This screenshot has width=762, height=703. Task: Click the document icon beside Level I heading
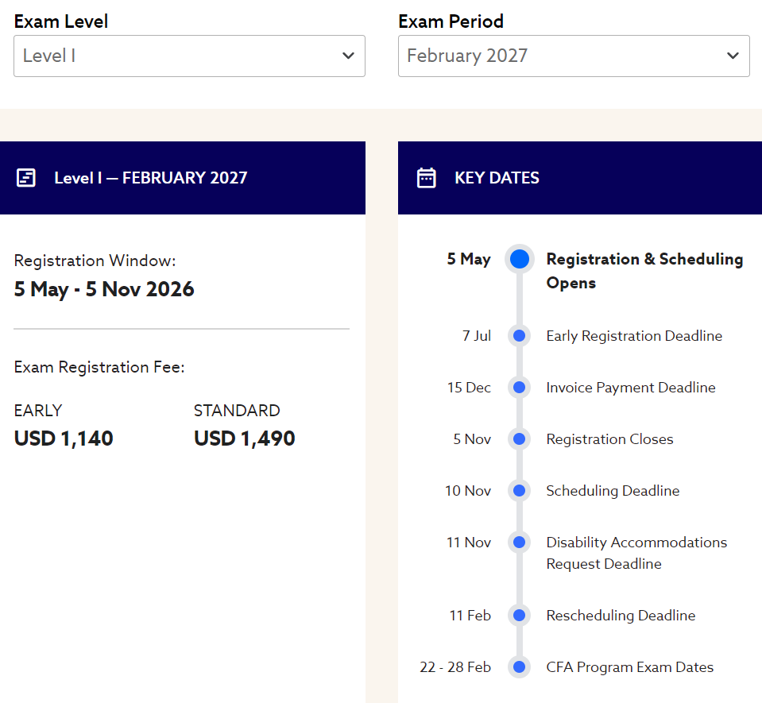click(26, 177)
